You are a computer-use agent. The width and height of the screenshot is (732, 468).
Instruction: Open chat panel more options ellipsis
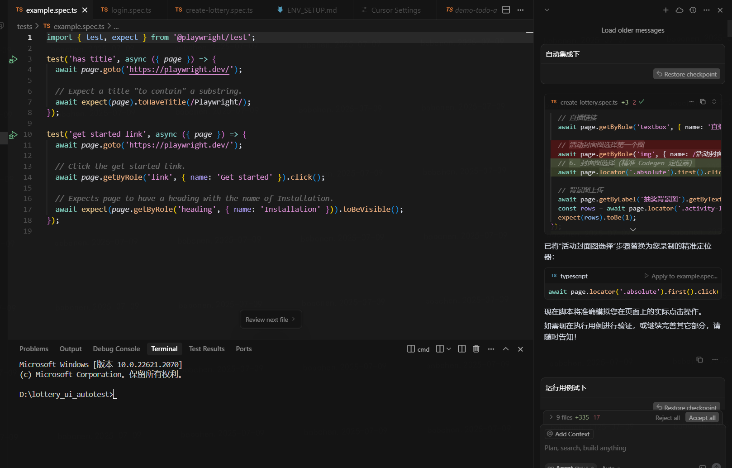tap(707, 10)
